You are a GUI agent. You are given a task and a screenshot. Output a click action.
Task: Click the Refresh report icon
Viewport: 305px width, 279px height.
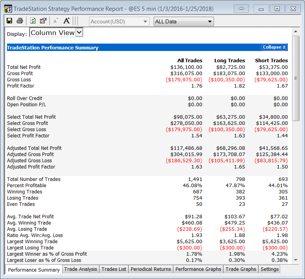pos(33,21)
